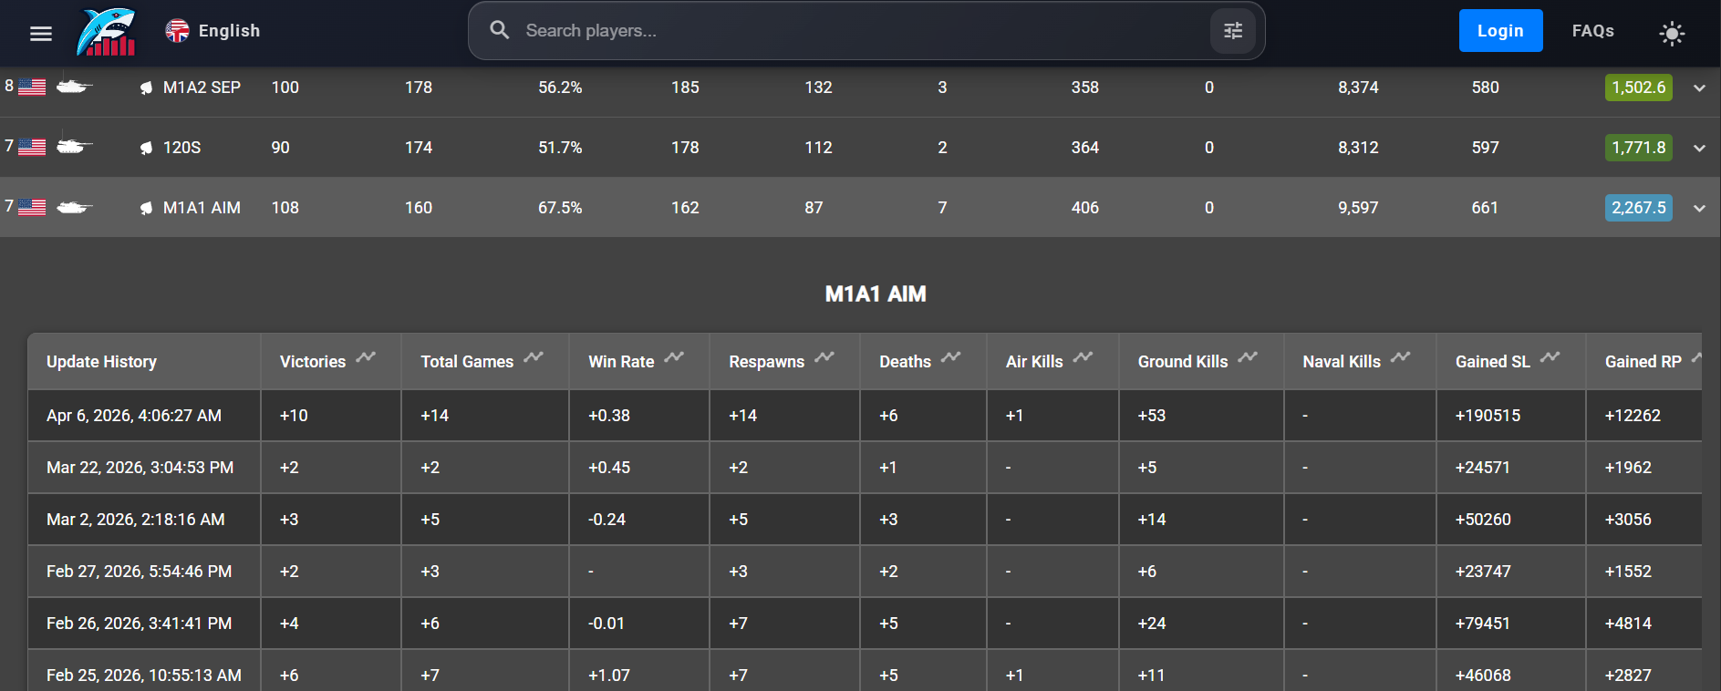1721x691 pixels.
Task: Click the Win Rate header label
Action: (621, 362)
